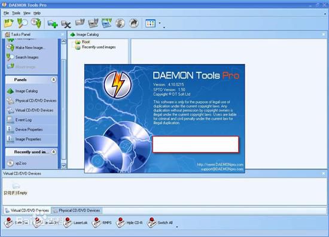Image resolution: width=329 pixels, height=237 pixels.
Task: Click the white box on splash screen
Action: (x=196, y=144)
